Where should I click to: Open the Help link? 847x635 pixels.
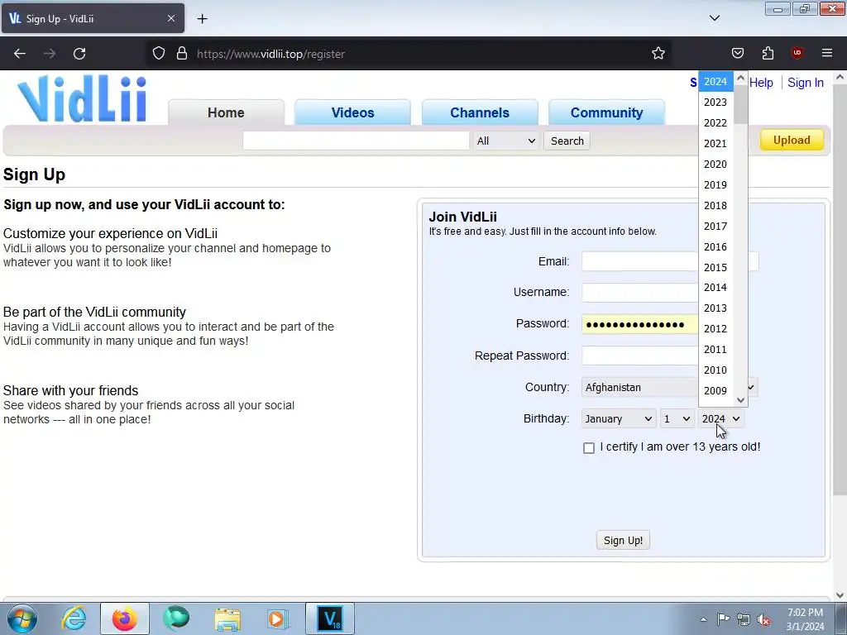[x=761, y=83]
